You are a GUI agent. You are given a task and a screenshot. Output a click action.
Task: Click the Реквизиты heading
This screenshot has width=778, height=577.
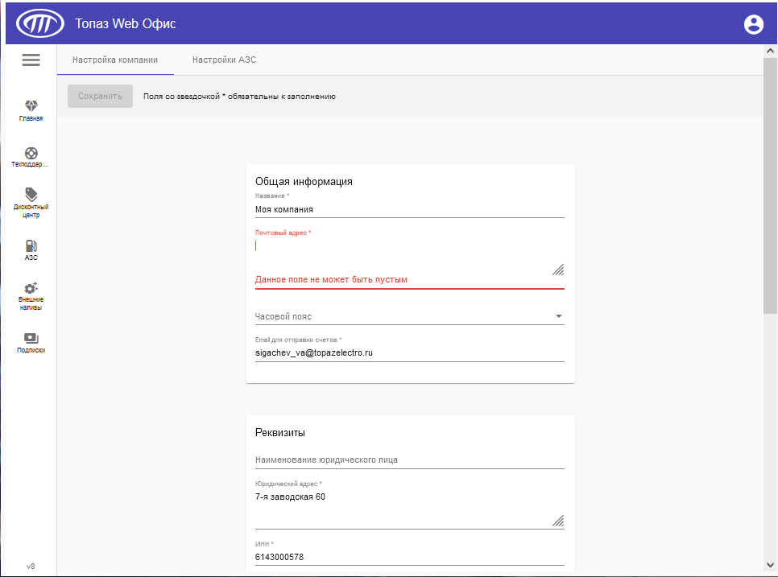(279, 433)
